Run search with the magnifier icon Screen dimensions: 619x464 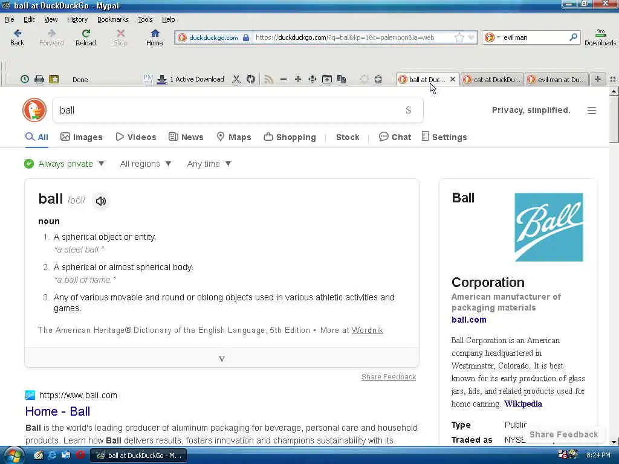[x=573, y=37]
